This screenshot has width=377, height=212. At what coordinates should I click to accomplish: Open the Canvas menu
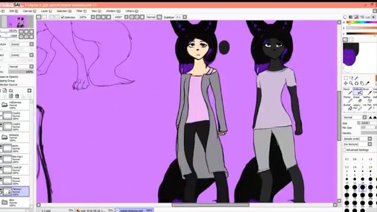click(x=29, y=11)
